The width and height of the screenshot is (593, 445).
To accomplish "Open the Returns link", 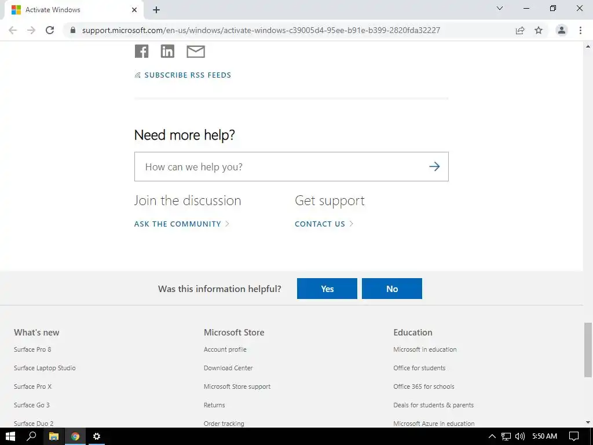I will (x=214, y=405).
